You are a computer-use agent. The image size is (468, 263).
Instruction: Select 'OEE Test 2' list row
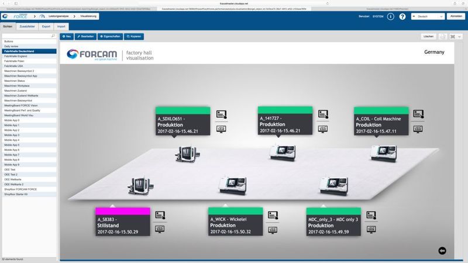pyautogui.click(x=29, y=174)
